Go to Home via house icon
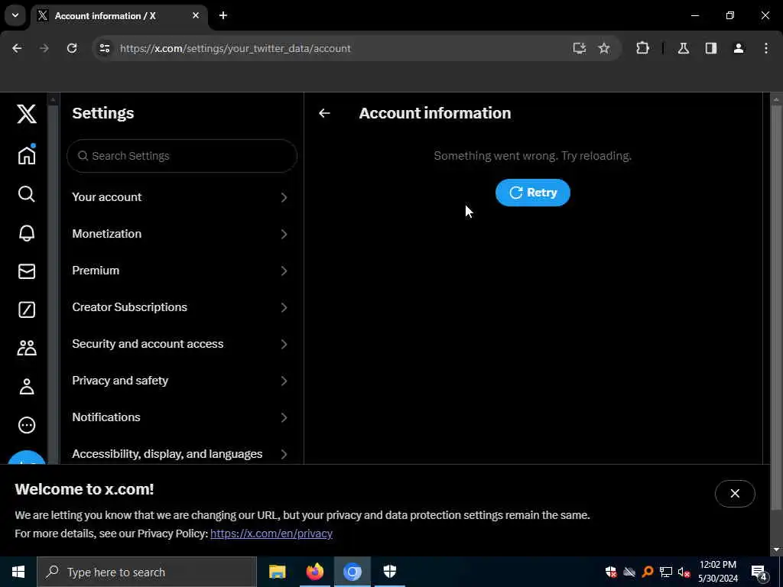 (27, 154)
